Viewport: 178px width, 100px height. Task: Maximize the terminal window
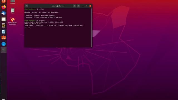tap(86, 6)
